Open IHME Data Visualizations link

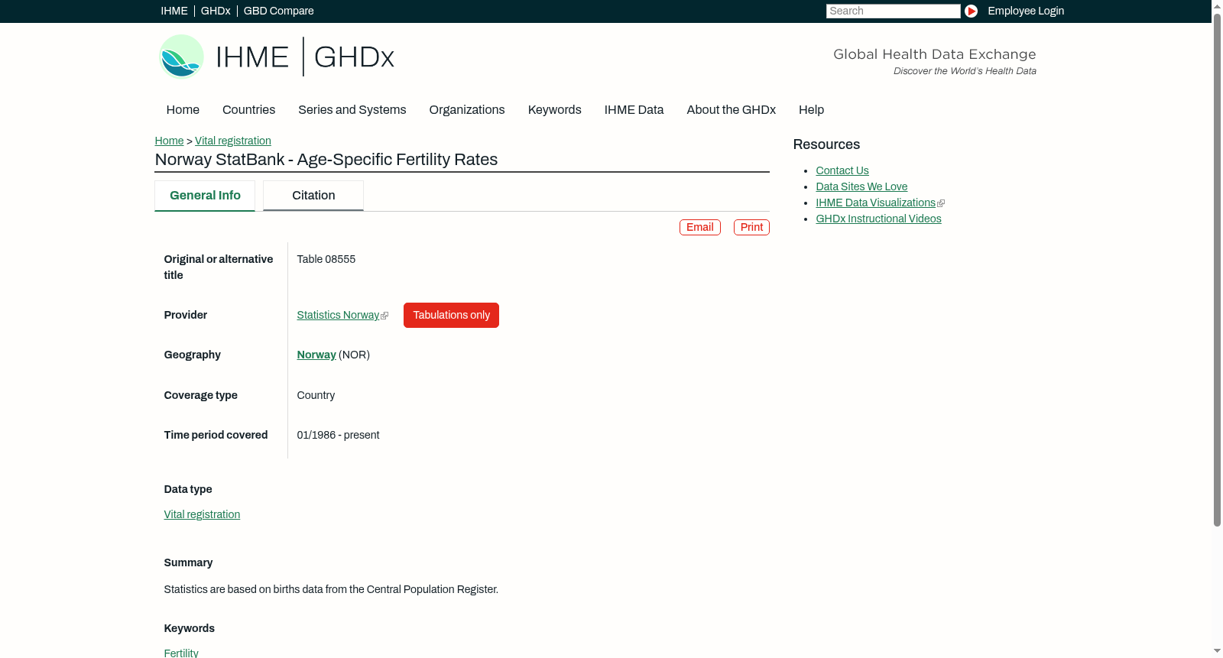tap(875, 203)
